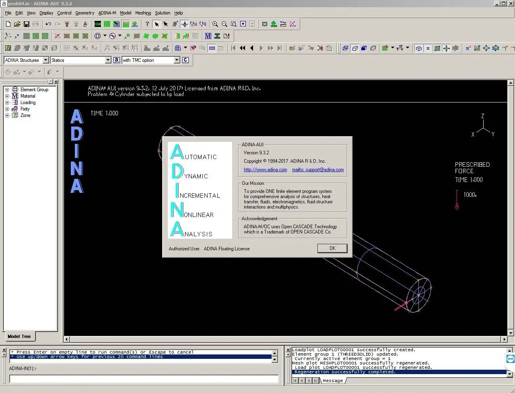The image size is (515, 393).
Task: Click the Zoom out magnifier icon
Action: tap(225, 24)
